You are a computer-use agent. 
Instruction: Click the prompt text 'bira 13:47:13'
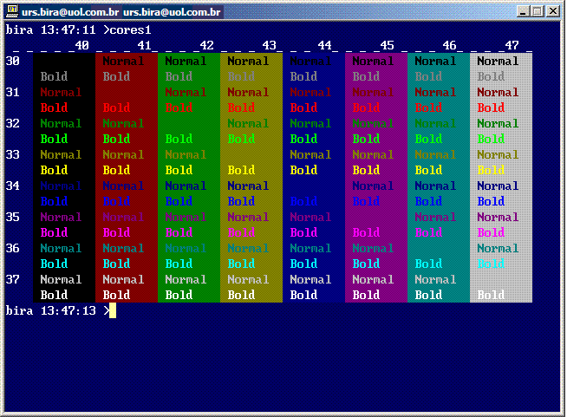click(x=50, y=310)
